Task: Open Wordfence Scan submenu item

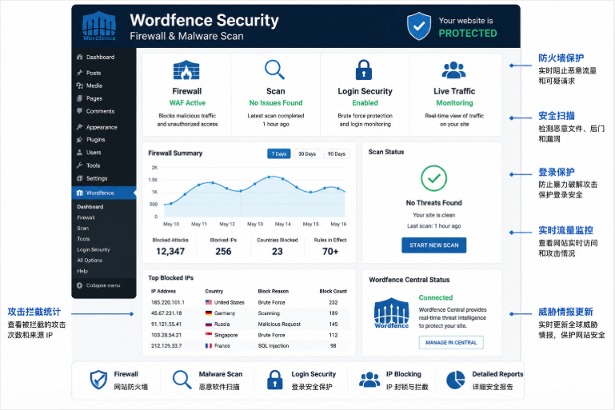Action: (82, 228)
